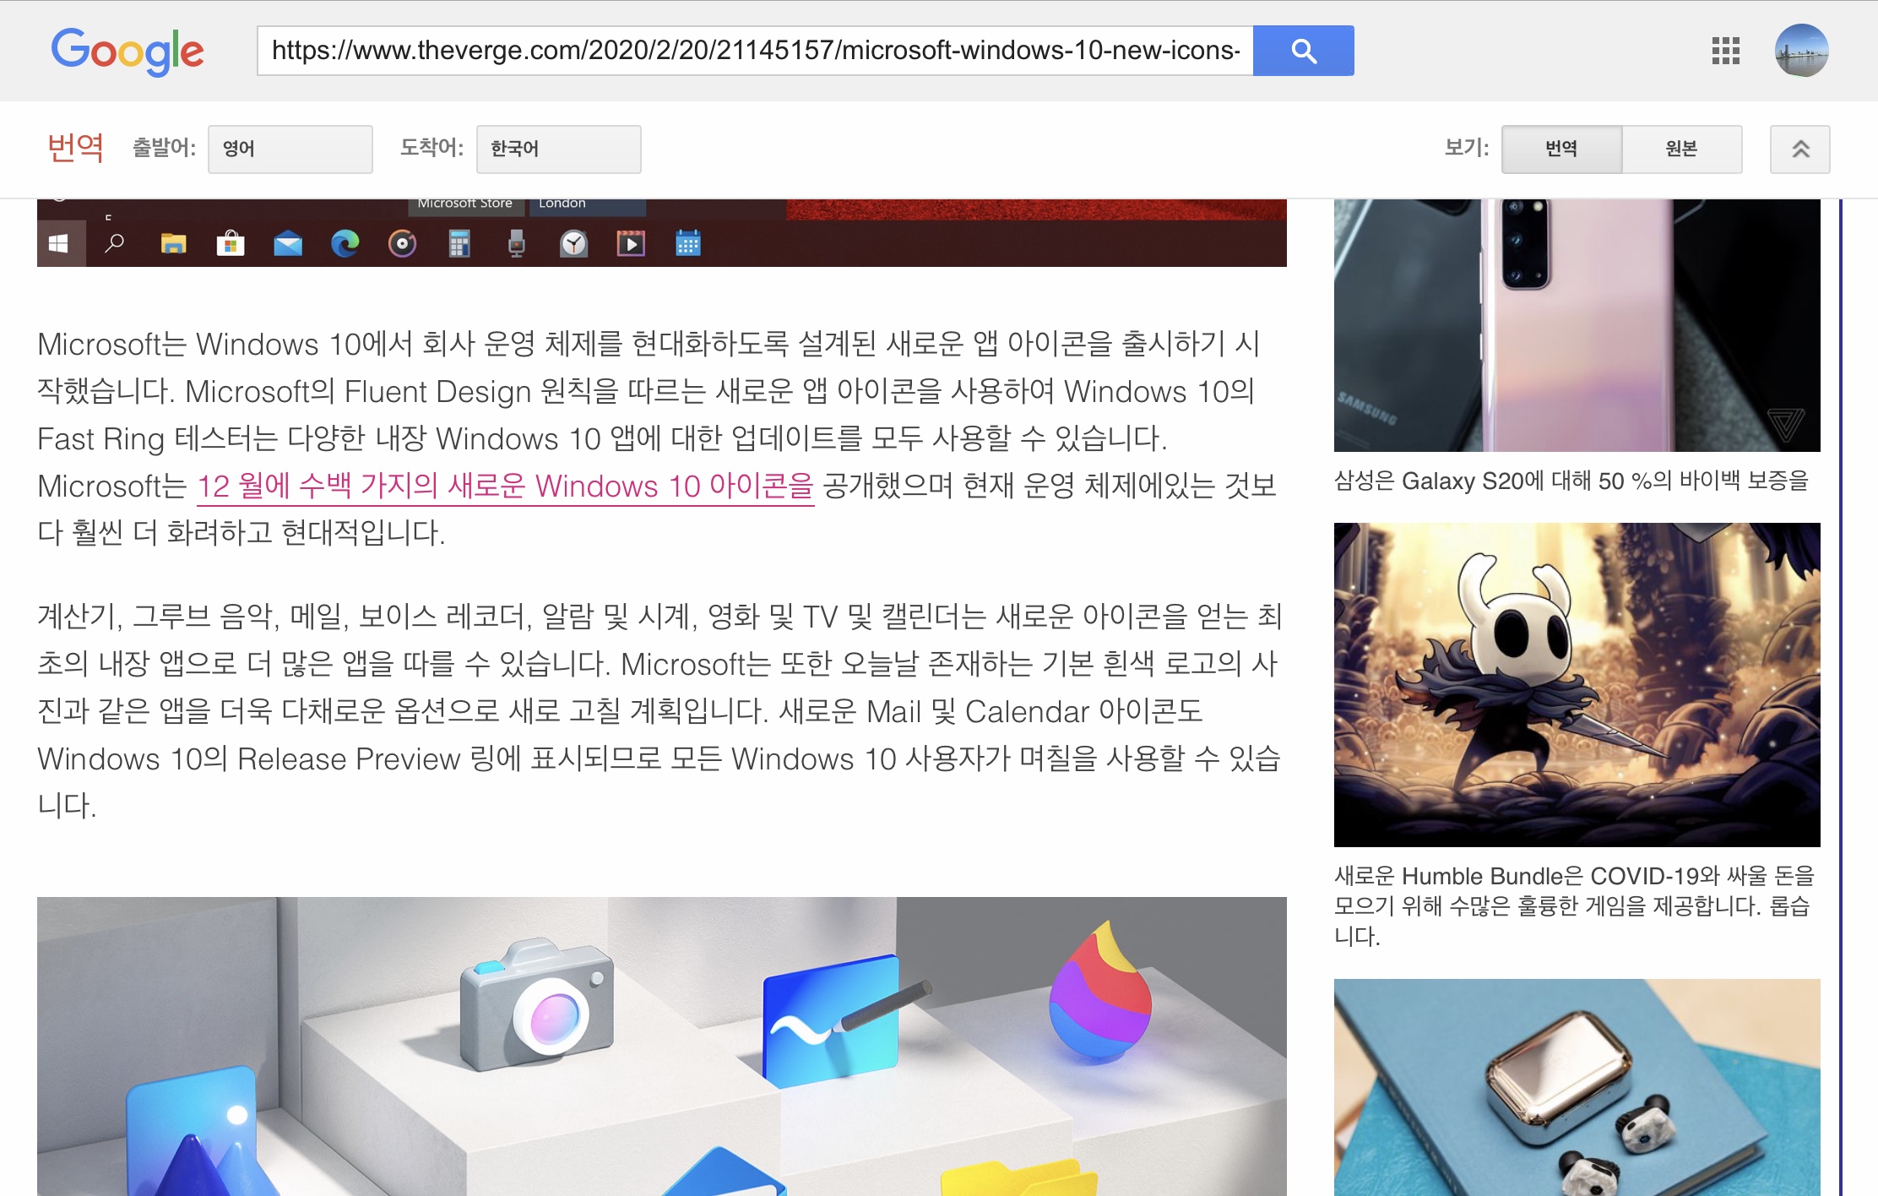1878x1196 pixels.
Task: Click the Calculator icon in image
Action: [459, 244]
